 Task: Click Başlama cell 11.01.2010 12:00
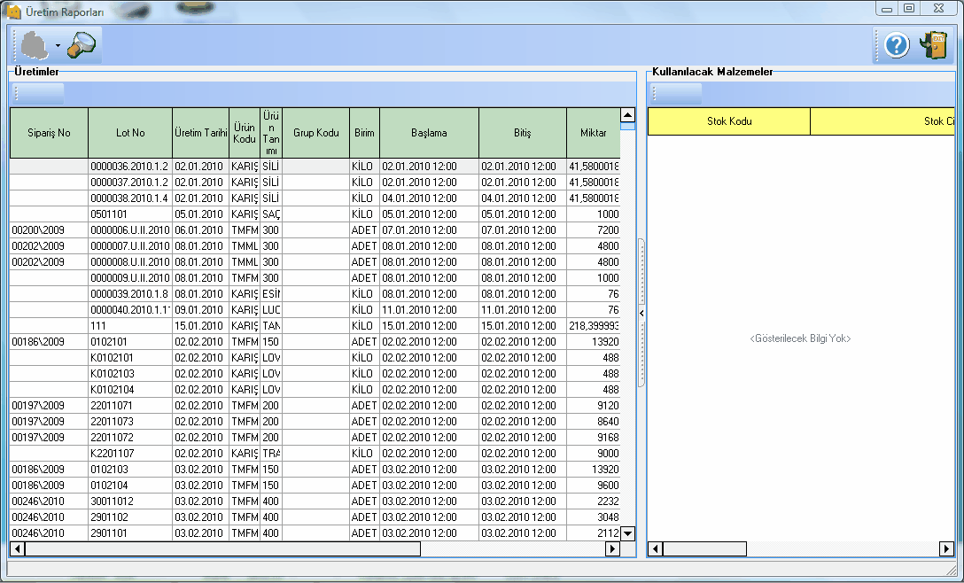pos(429,310)
